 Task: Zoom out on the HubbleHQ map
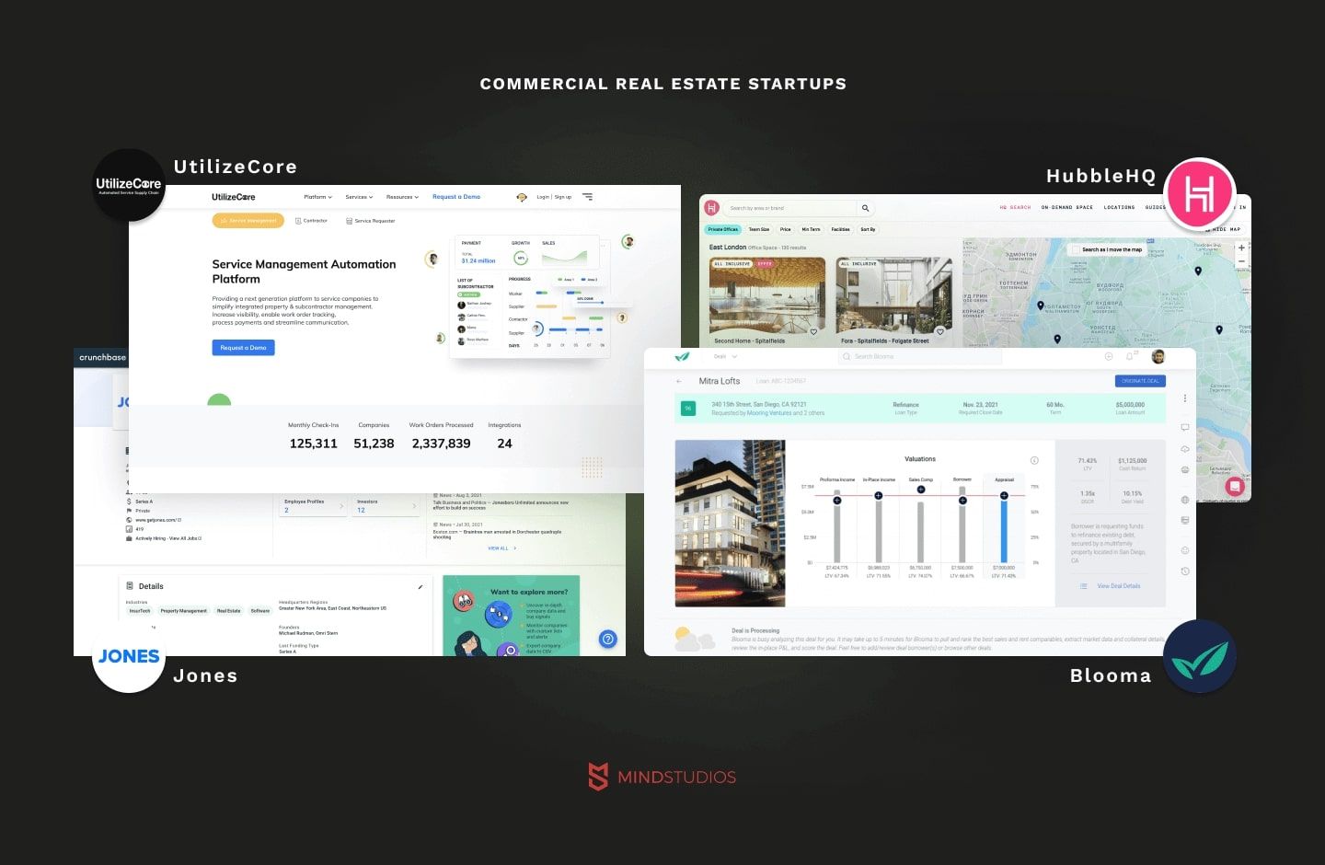(1241, 261)
